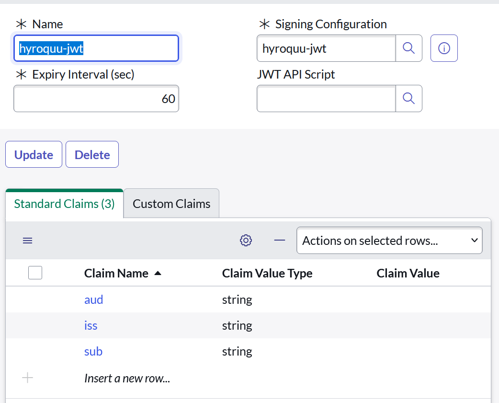The width and height of the screenshot is (499, 403).
Task: Open the aud claim record
Action: [93, 299]
